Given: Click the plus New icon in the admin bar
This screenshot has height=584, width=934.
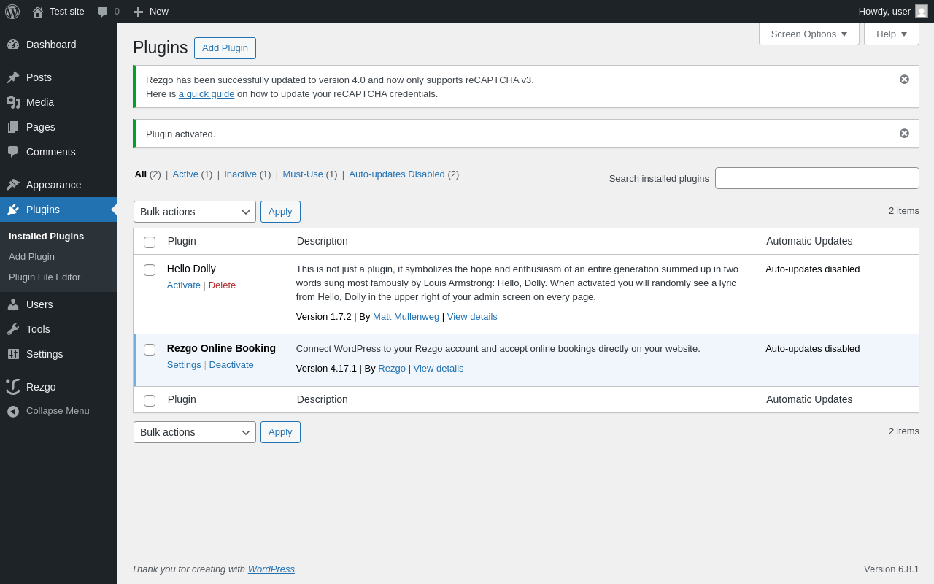Looking at the screenshot, I should click(x=138, y=12).
